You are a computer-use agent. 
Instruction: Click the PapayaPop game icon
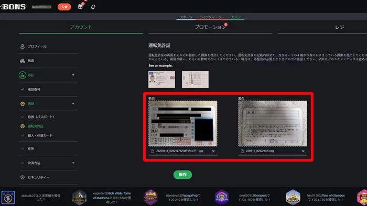click(x=150, y=197)
